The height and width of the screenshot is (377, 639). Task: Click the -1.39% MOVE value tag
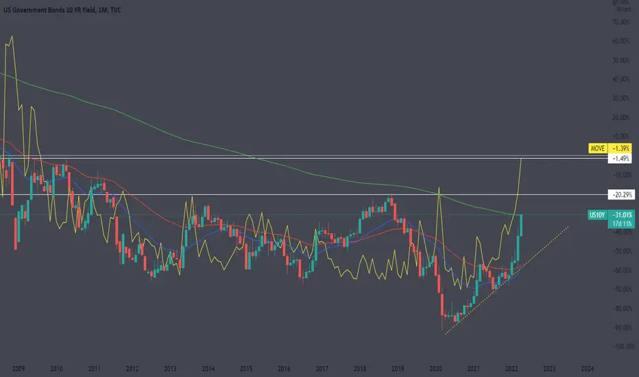(620, 148)
